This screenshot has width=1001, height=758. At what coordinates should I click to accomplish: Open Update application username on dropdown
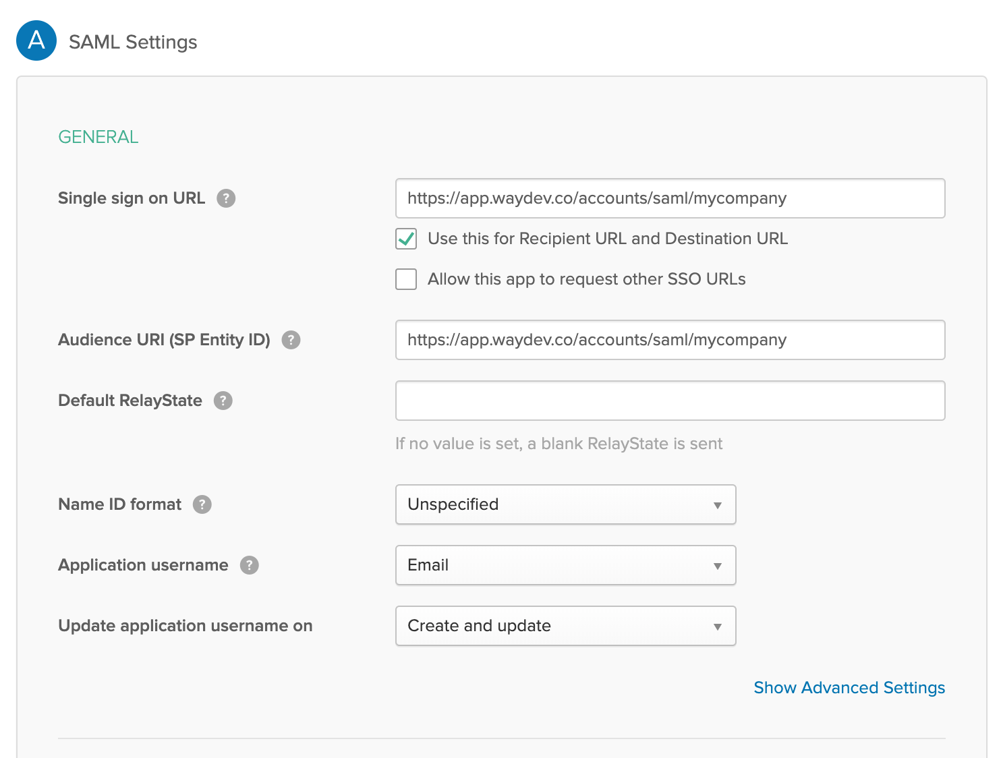(565, 626)
